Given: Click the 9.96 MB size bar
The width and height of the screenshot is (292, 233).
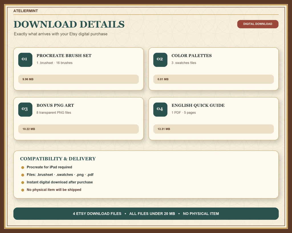Looking at the screenshot, I should pyautogui.click(x=78, y=79).
